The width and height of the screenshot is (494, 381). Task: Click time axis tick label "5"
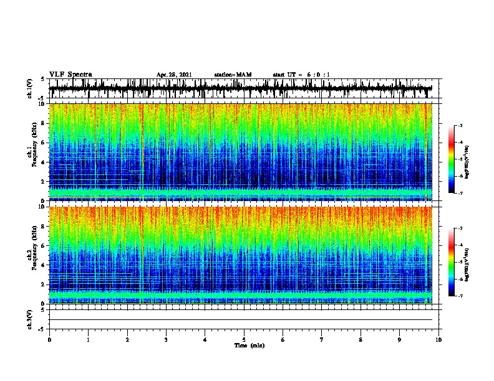[x=244, y=340]
